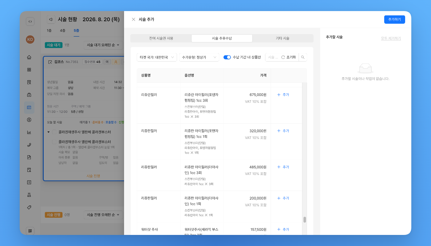Image resolution: width=431 pixels, height=246 pixels.
Task: Switch to the 기타 시술 tab
Action: (282, 38)
